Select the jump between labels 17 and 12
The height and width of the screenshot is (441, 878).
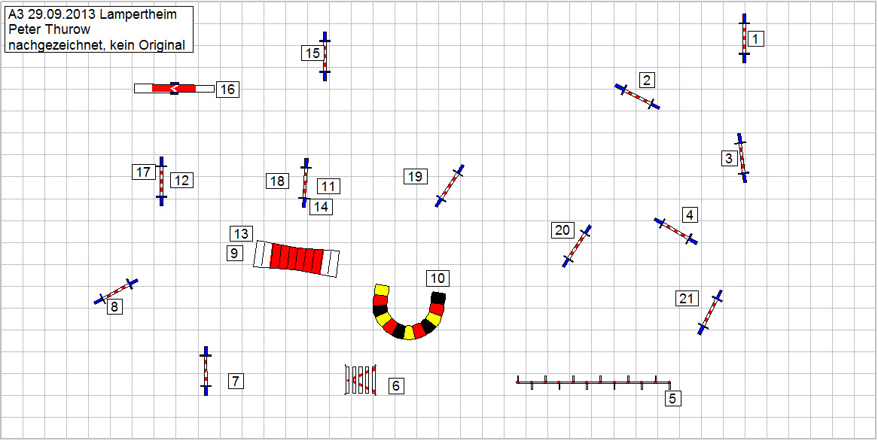coord(161,181)
